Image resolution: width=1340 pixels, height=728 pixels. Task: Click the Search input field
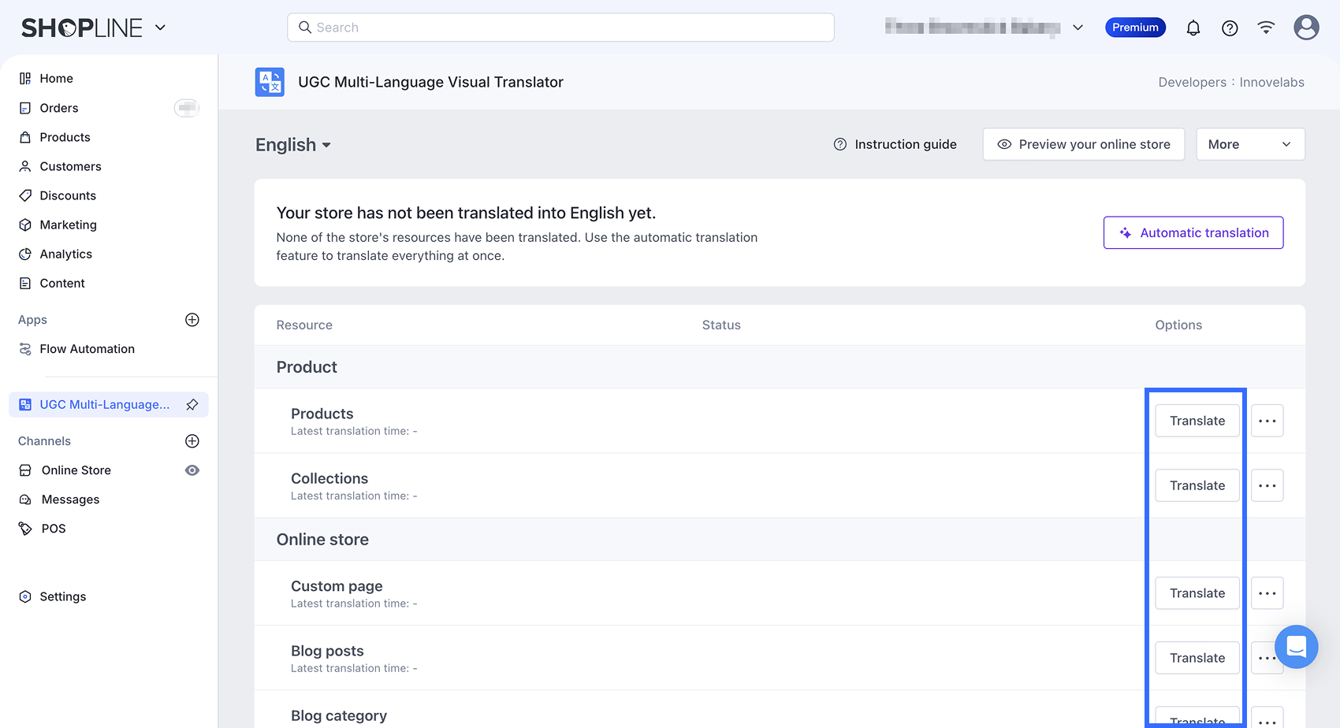coord(560,28)
